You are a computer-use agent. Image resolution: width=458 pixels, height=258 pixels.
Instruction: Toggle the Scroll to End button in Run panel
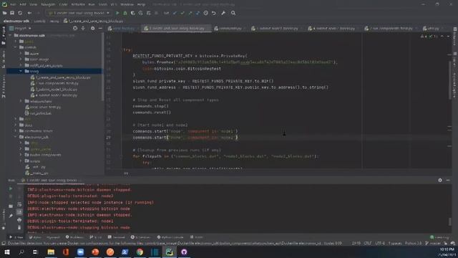pos(19,212)
